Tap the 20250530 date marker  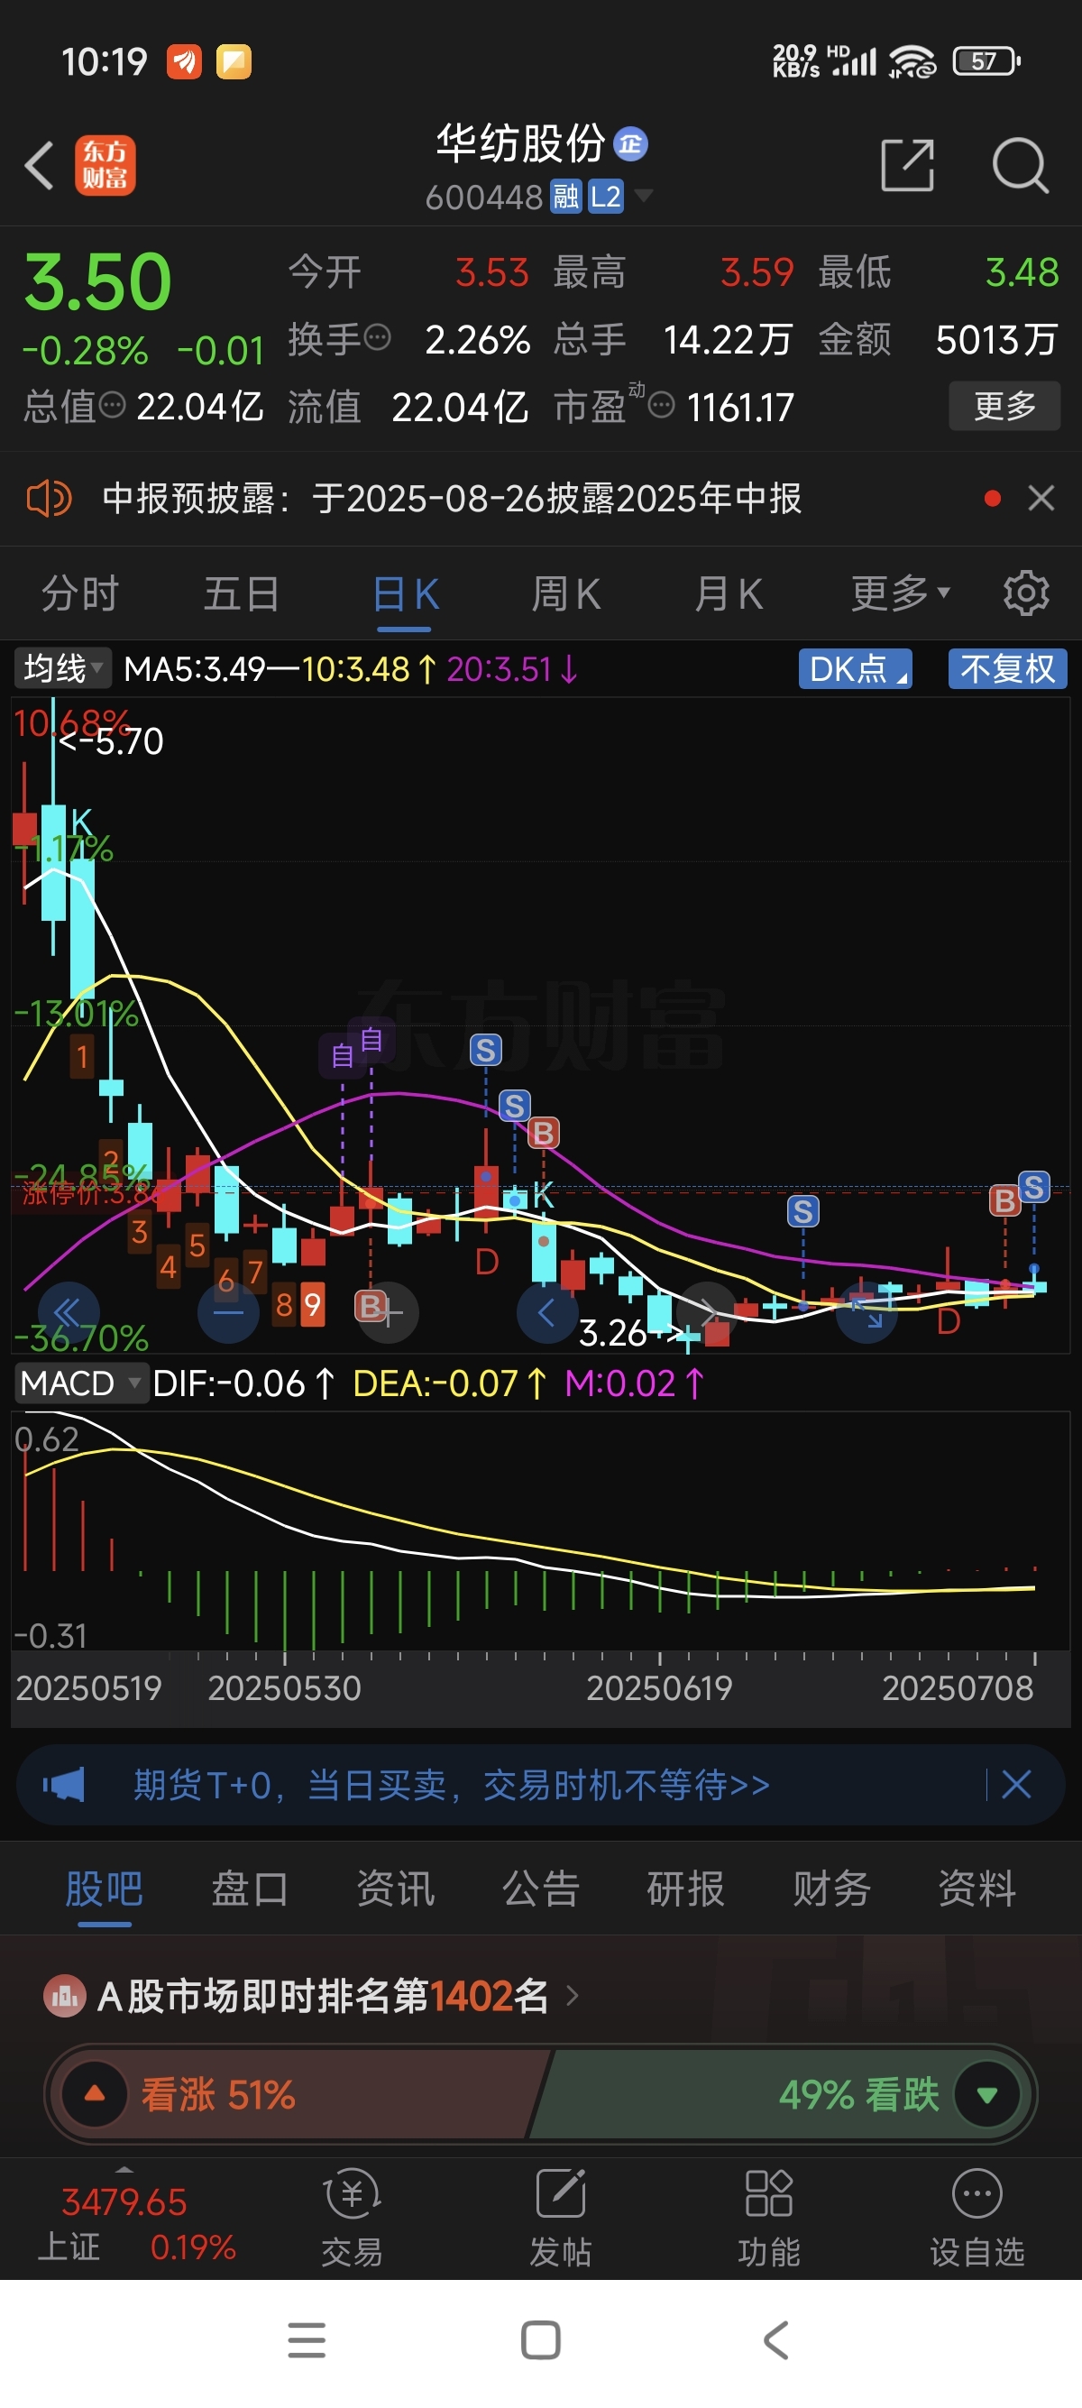[284, 1688]
